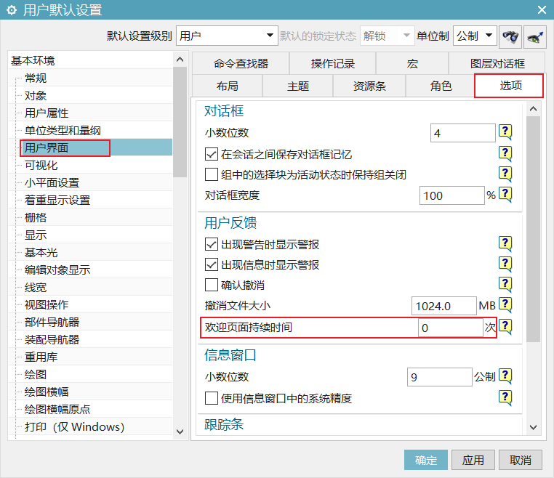Open help for 信息窗口 小数位数 (value 9)
554x478 pixels.
click(505, 376)
